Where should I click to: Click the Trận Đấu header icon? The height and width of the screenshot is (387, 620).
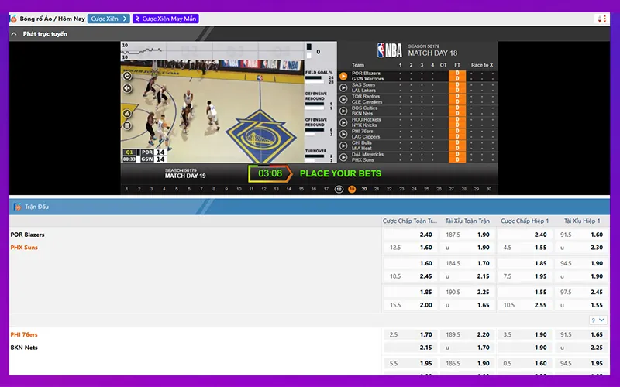pos(17,207)
